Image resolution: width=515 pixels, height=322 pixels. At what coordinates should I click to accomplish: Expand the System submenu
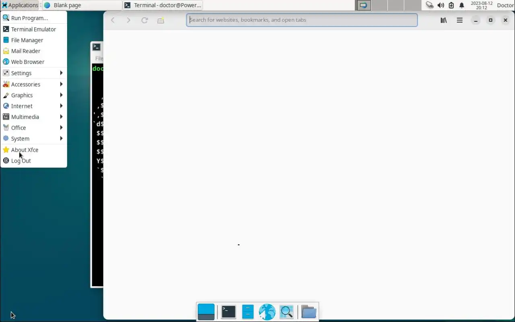click(x=34, y=138)
